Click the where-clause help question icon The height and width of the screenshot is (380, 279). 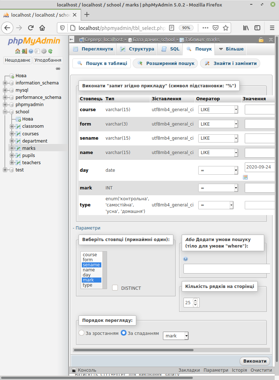coord(186,259)
